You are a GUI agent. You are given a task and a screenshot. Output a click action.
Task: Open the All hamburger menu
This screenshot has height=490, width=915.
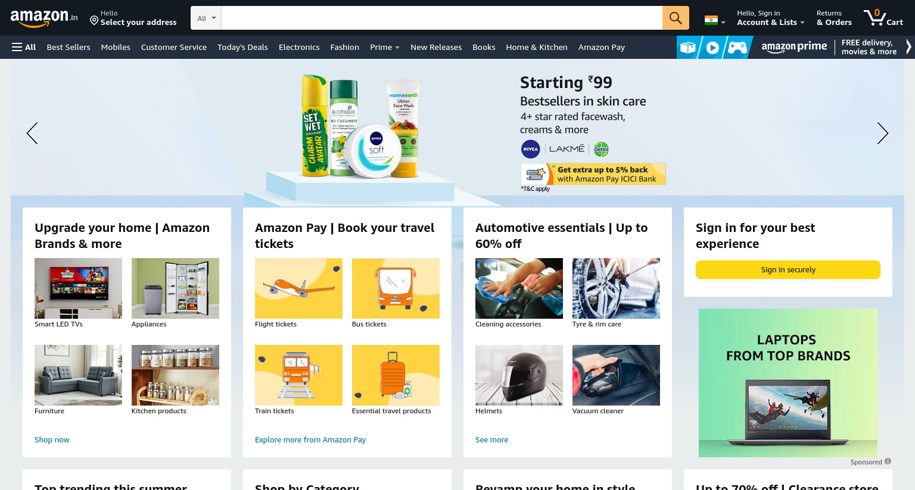pyautogui.click(x=24, y=47)
